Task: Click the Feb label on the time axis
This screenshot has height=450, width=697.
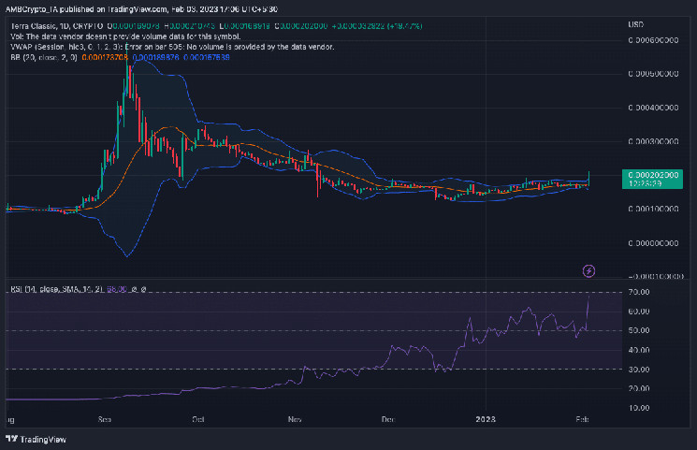Action: (x=582, y=419)
